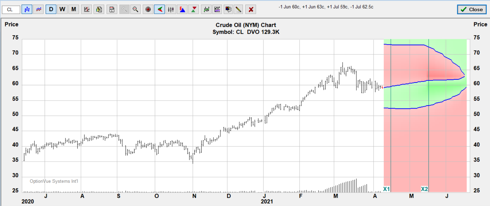
Task: Click the 2020 year label
Action: 28,202
